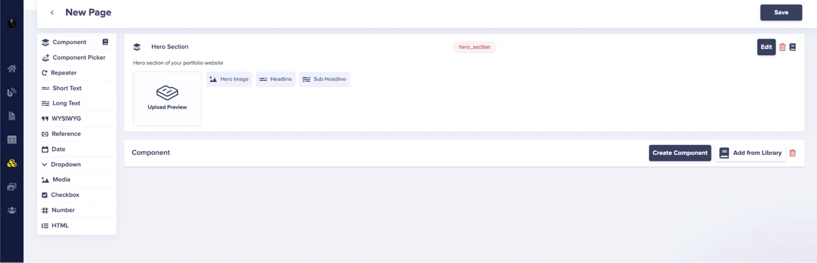Viewport: 817px width, 263px height.
Task: Click the Hero Image field chip
Action: coord(229,80)
